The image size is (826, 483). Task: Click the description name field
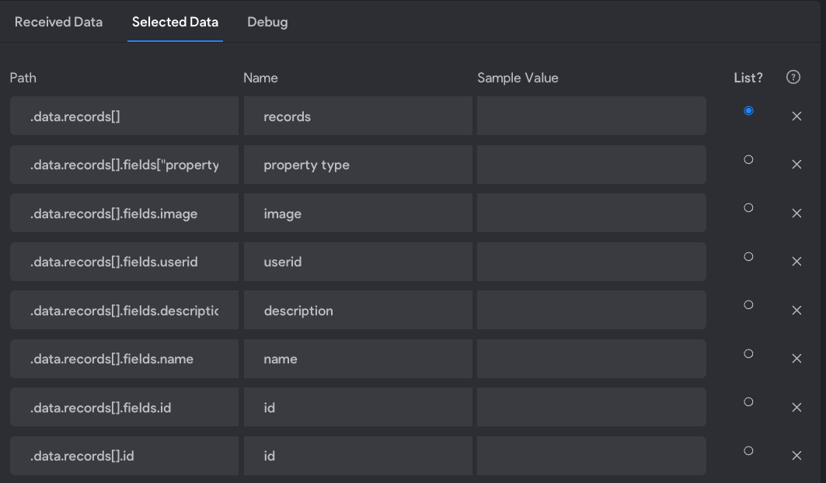point(357,311)
